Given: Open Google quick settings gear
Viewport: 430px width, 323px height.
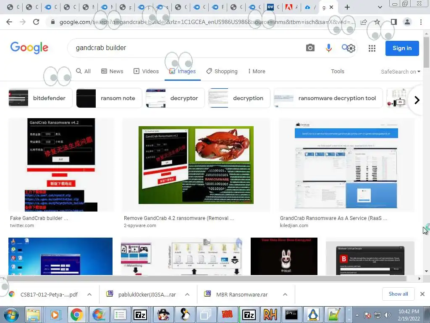Looking at the screenshot, I should click(x=351, y=48).
